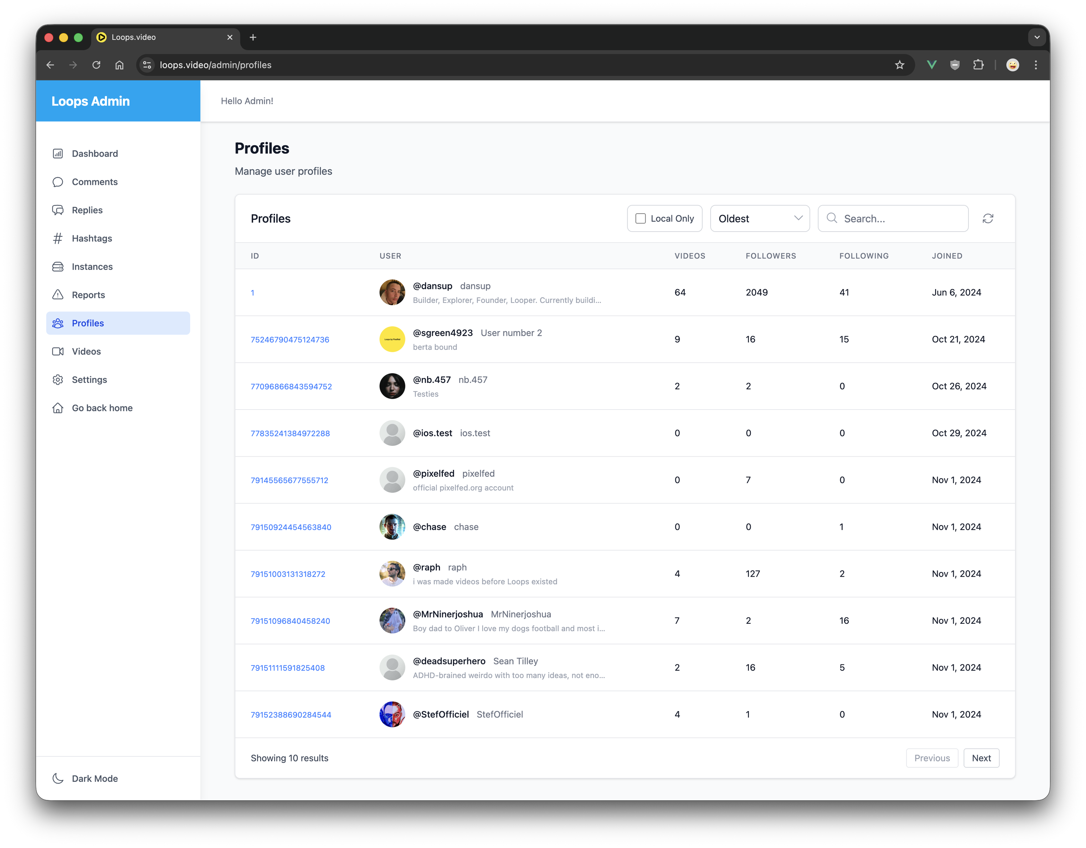This screenshot has height=848, width=1086.
Task: Click the Next pagination button
Action: tap(981, 758)
